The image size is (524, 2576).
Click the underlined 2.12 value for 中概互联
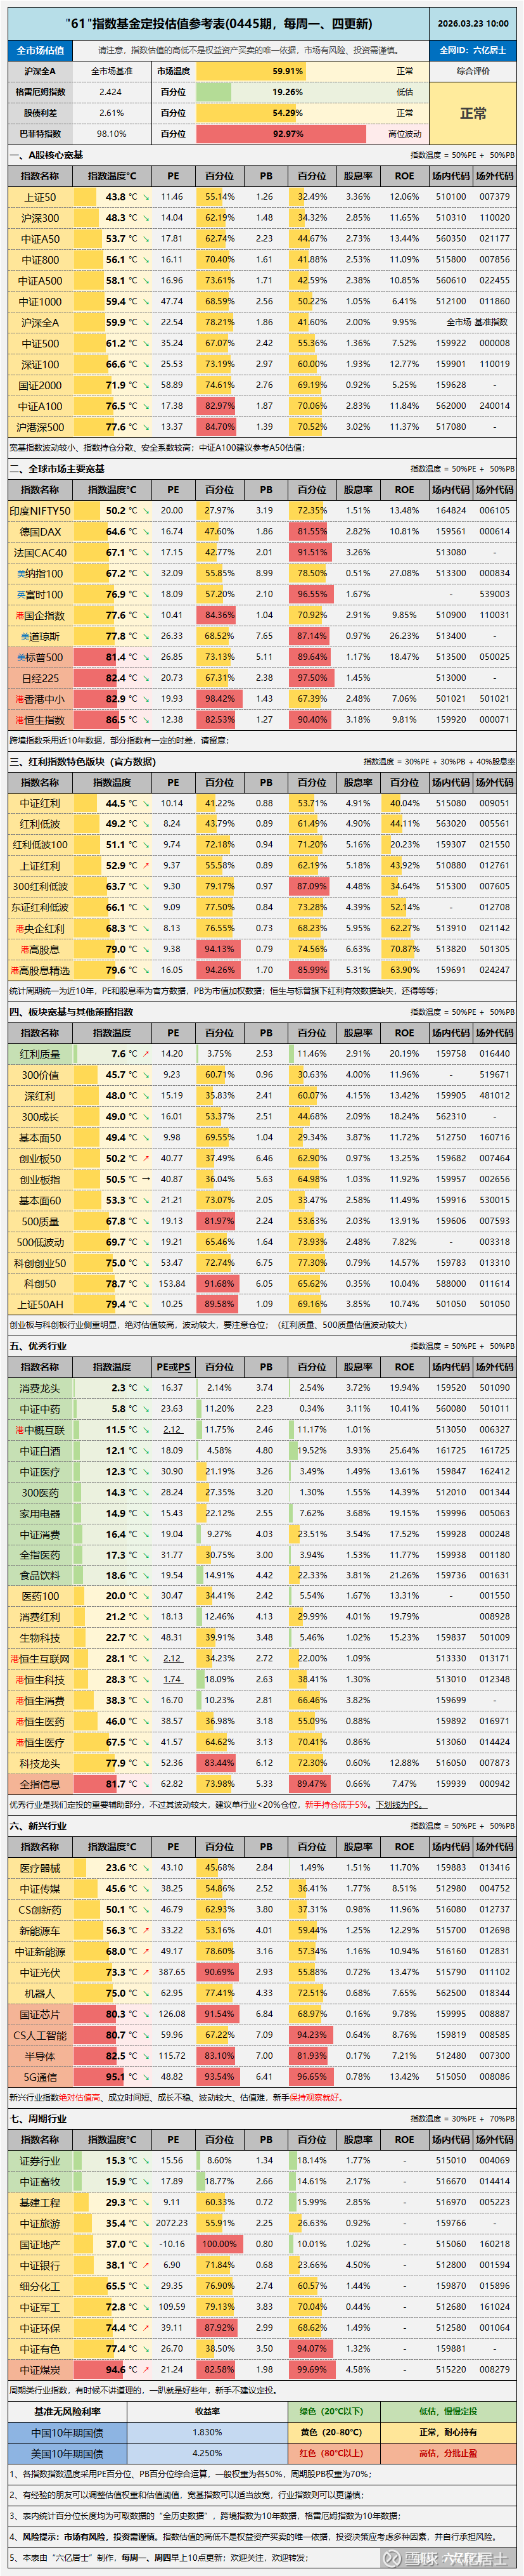[x=173, y=1429]
